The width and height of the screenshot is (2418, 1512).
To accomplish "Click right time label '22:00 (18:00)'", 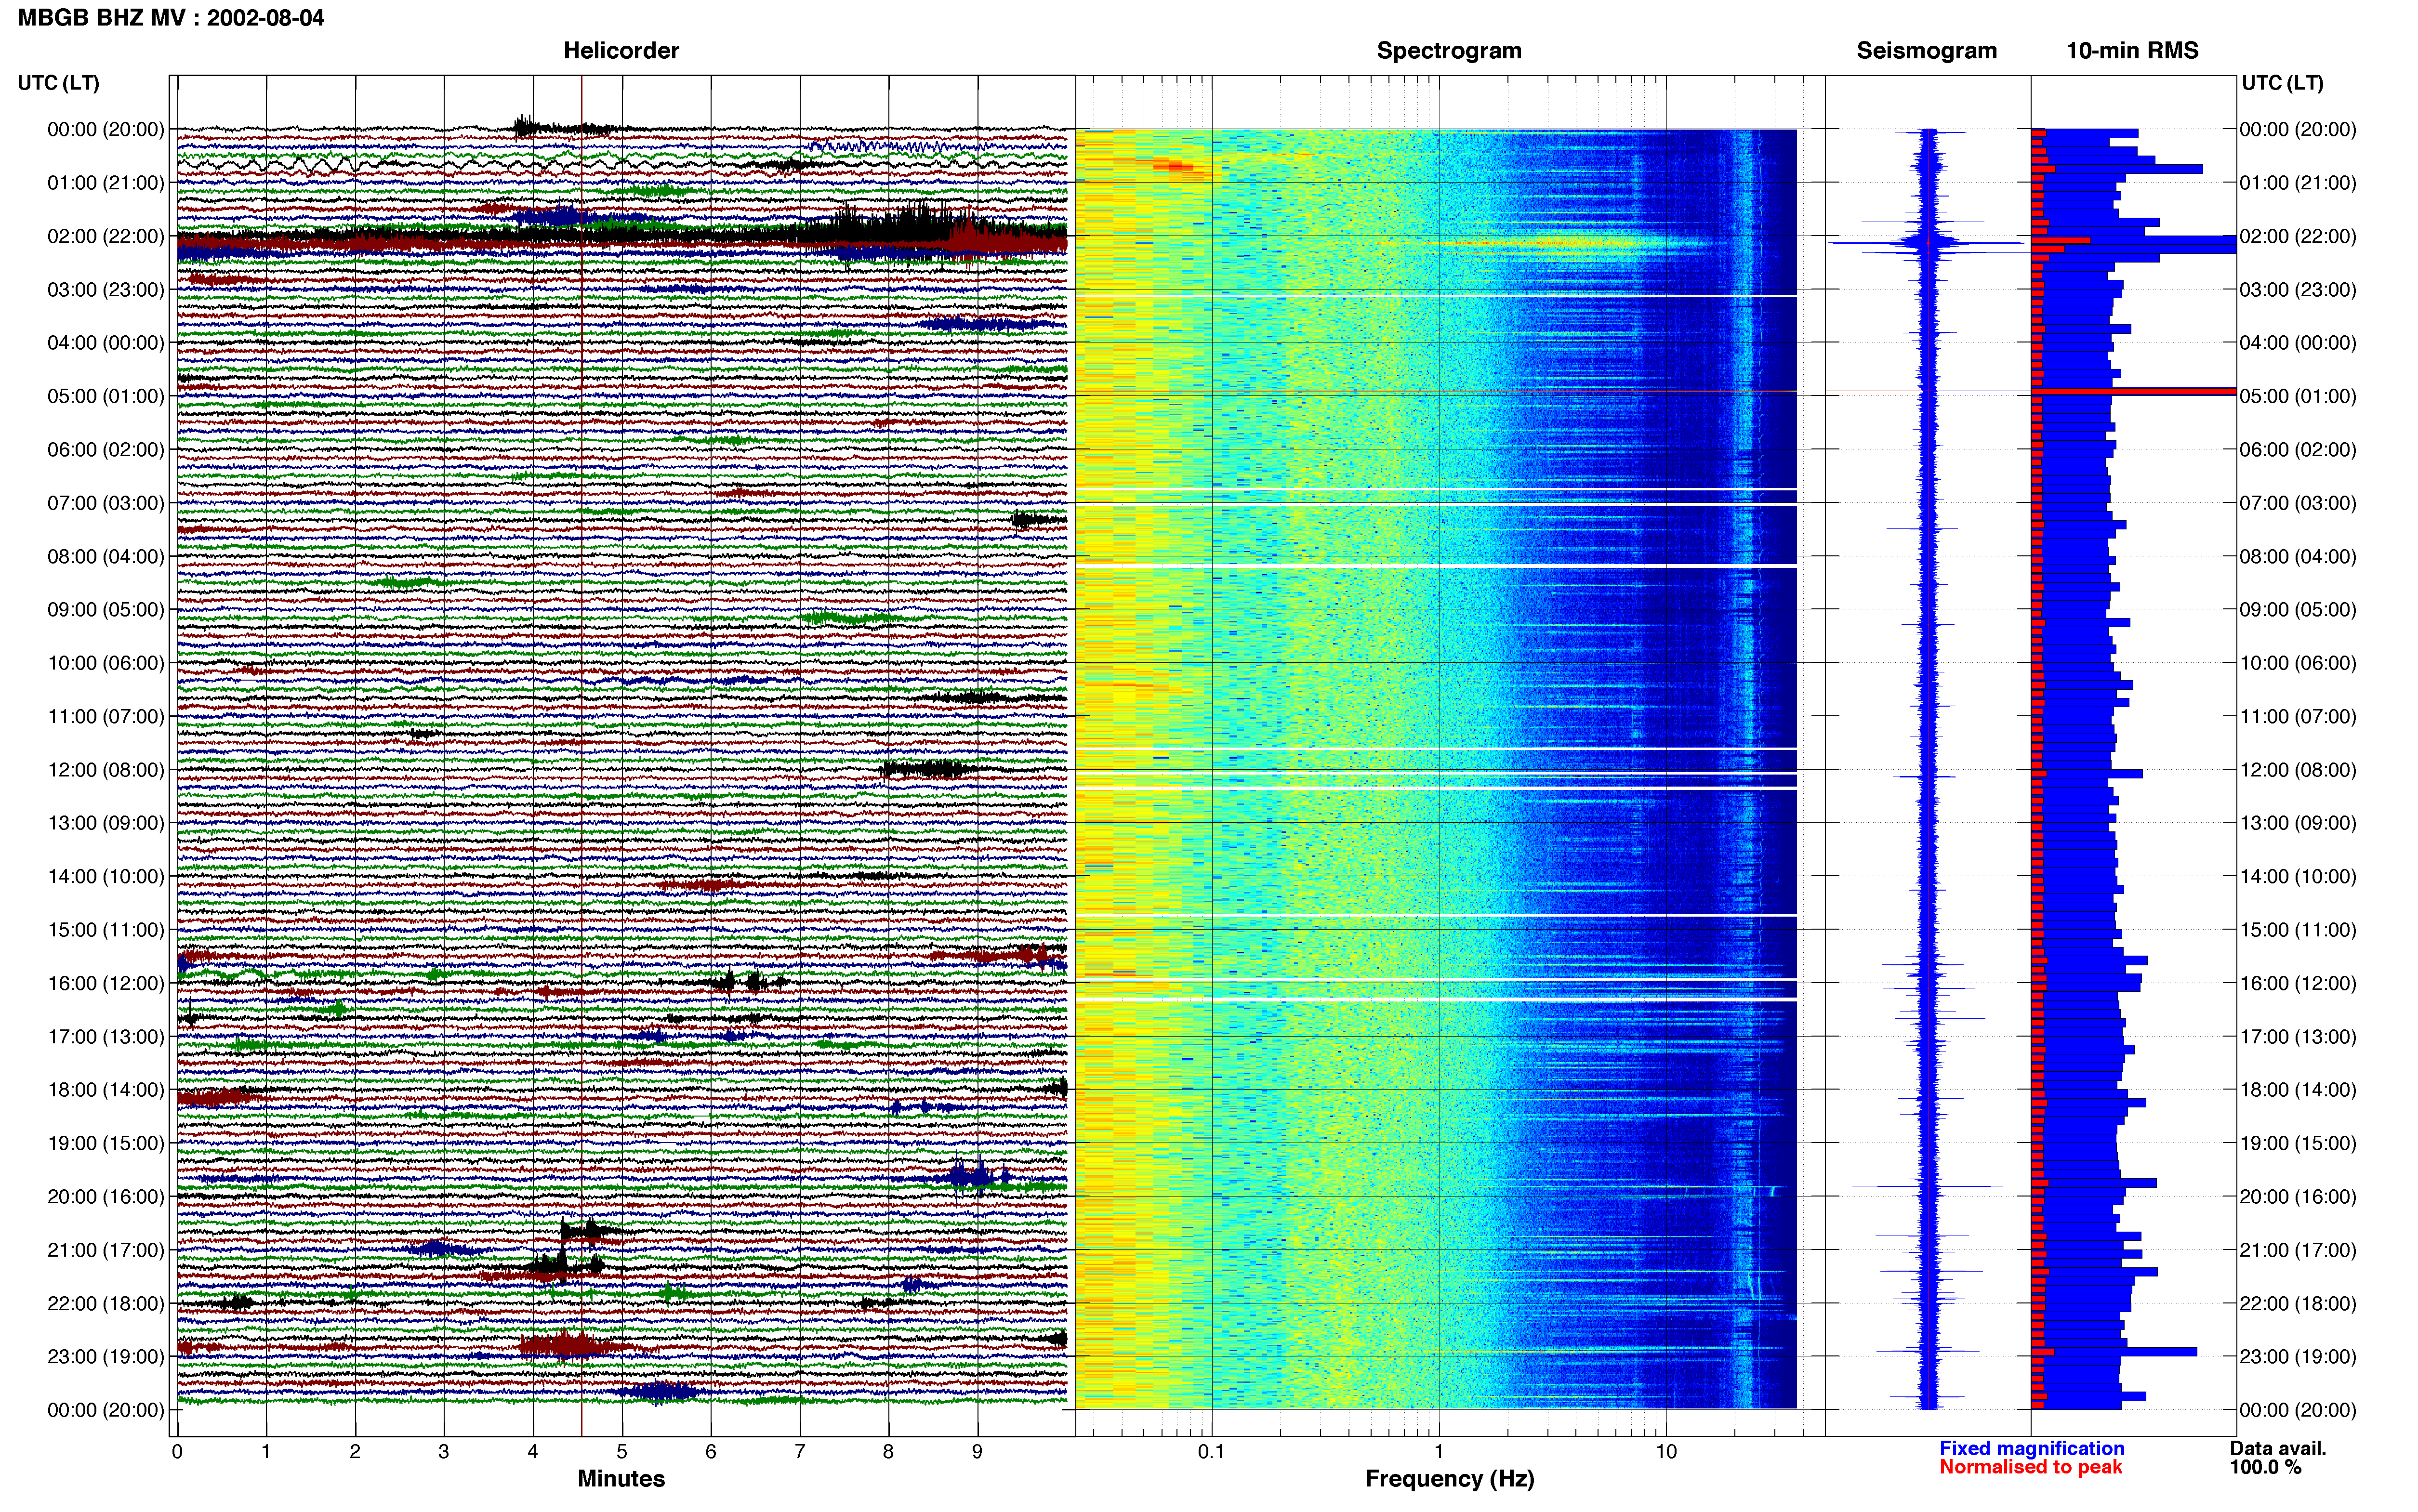I will tap(2298, 1304).
